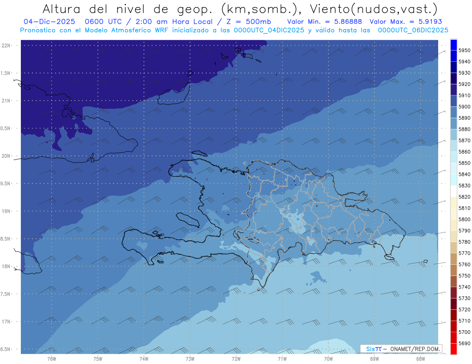Click the legend swatch between 5820 and 5810

coord(454,203)
